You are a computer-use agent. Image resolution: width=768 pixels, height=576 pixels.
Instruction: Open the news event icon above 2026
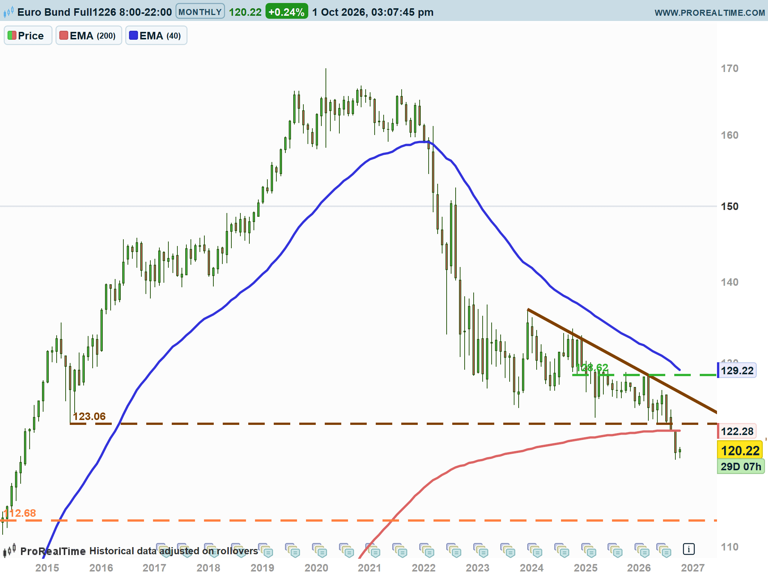[x=642, y=550]
